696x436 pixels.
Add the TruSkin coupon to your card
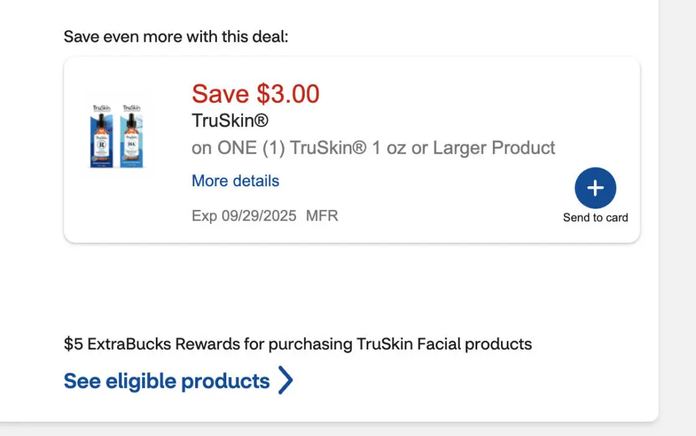pos(596,187)
